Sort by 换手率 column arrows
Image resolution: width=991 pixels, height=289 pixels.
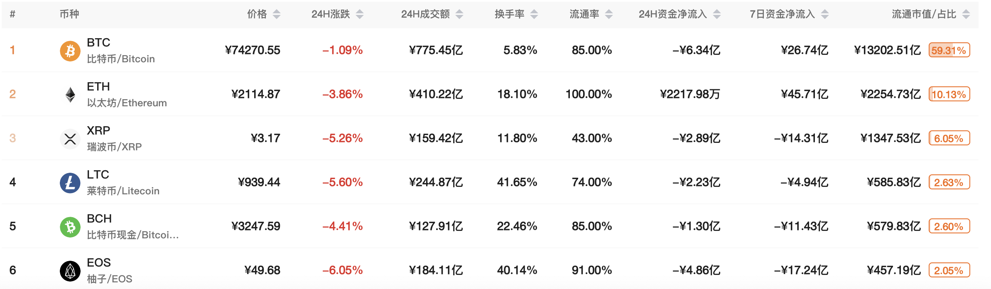coord(534,14)
